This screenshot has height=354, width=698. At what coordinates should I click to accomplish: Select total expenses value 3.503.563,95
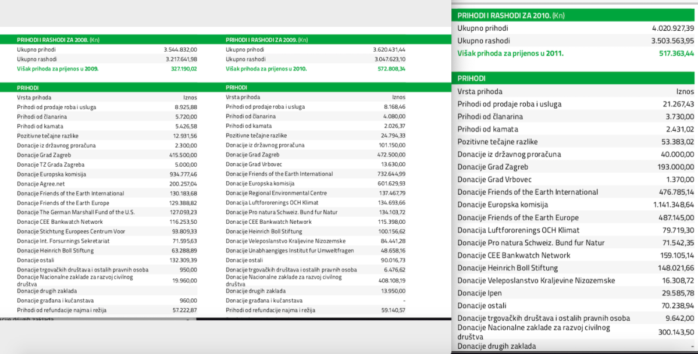tap(672, 41)
